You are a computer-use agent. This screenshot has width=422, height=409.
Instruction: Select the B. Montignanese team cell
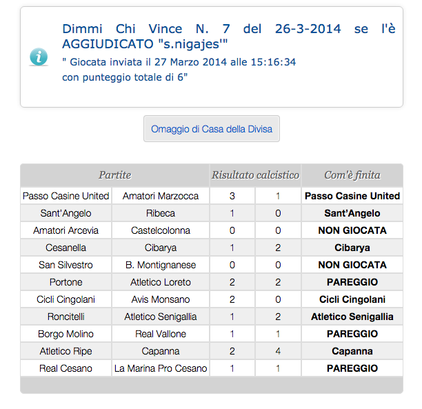[161, 265]
